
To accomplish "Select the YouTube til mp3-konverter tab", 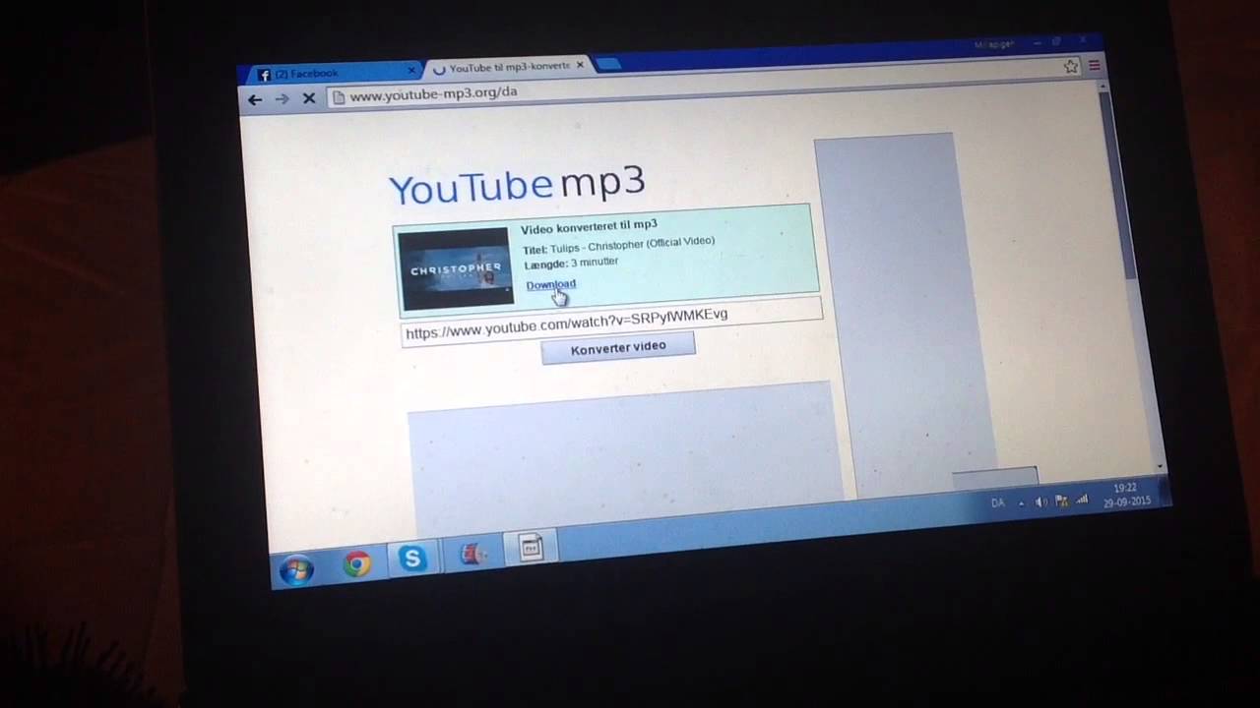I will coord(509,68).
